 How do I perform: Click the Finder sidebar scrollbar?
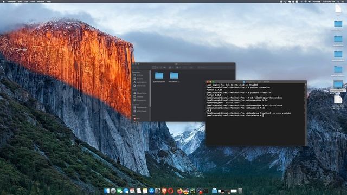coord(150,88)
